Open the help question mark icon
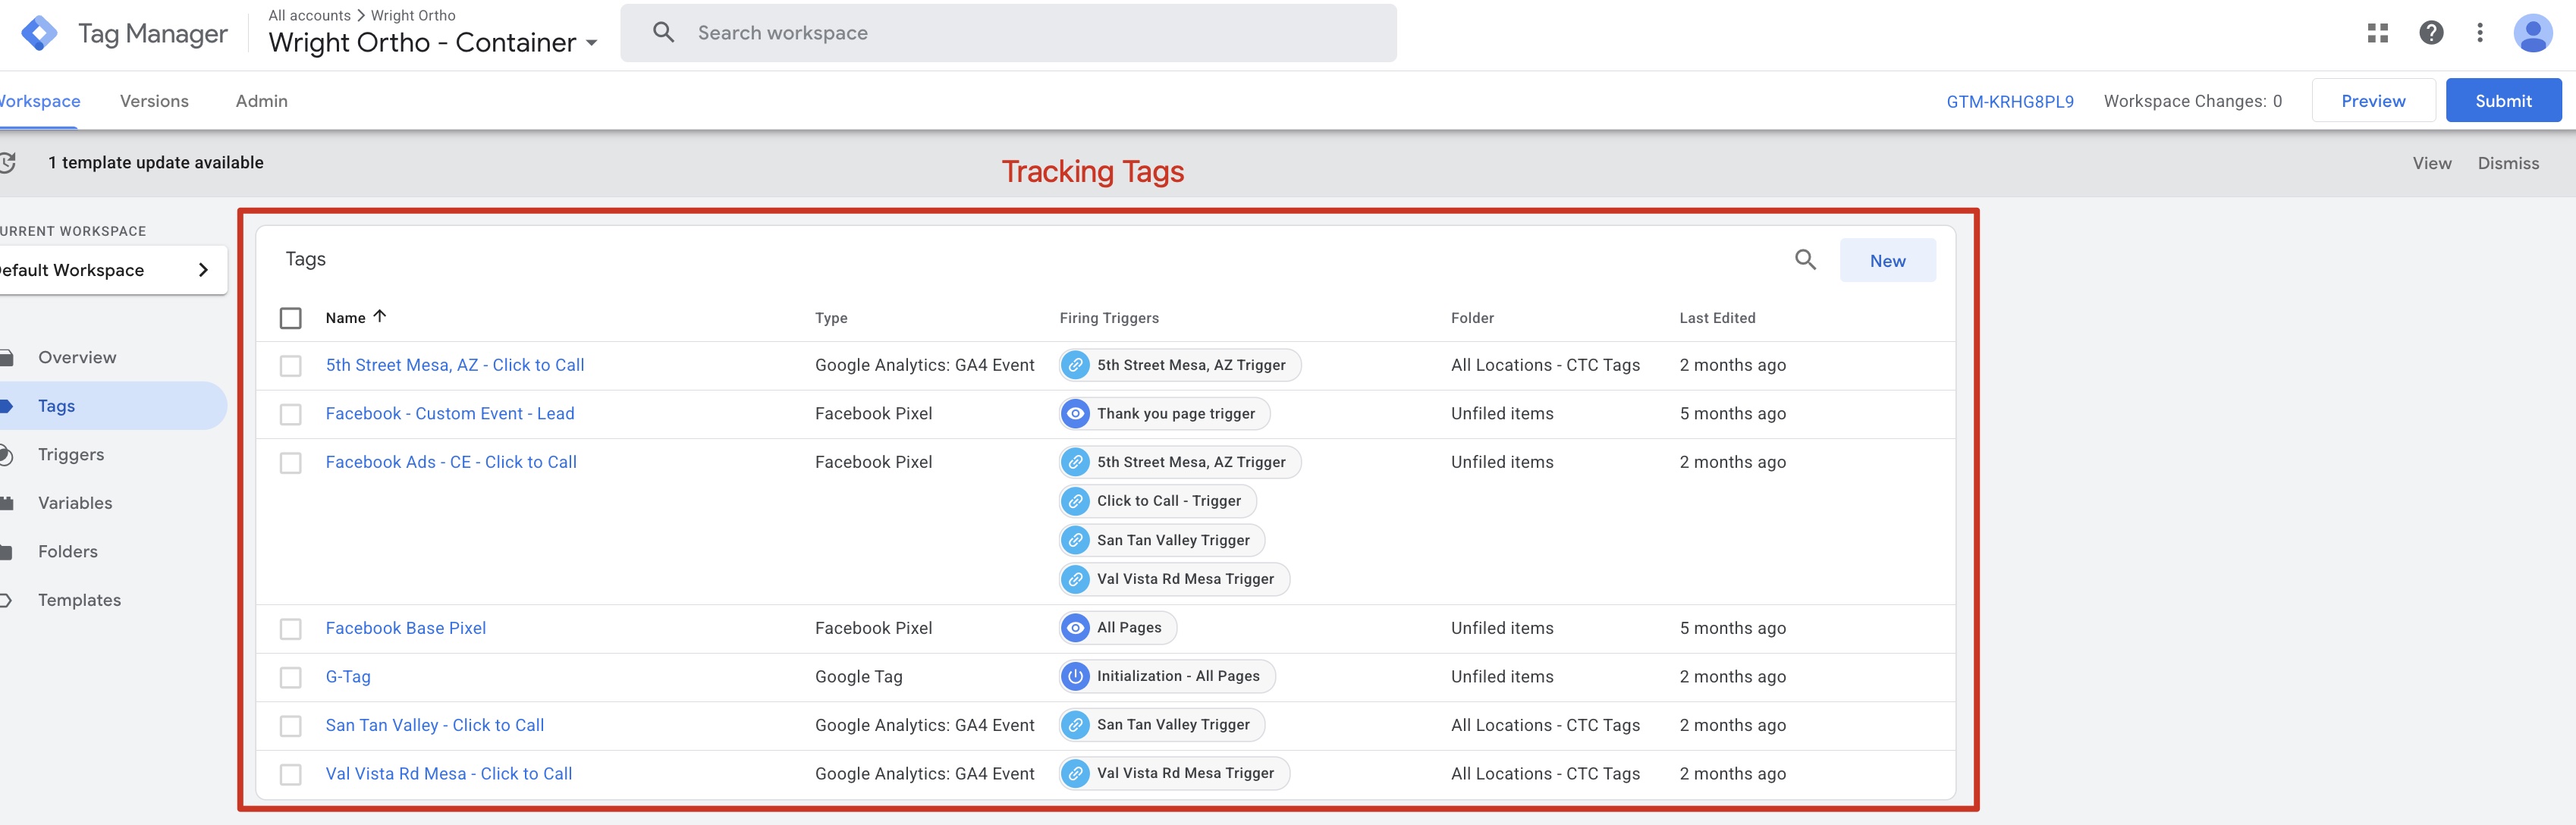Screen dimensions: 2576x825 pyautogui.click(x=2431, y=33)
